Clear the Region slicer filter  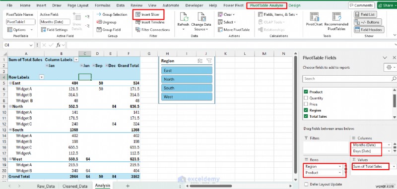[x=209, y=61]
